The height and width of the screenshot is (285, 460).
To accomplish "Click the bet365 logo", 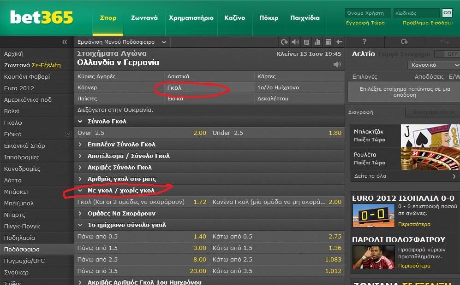I will [42, 17].
